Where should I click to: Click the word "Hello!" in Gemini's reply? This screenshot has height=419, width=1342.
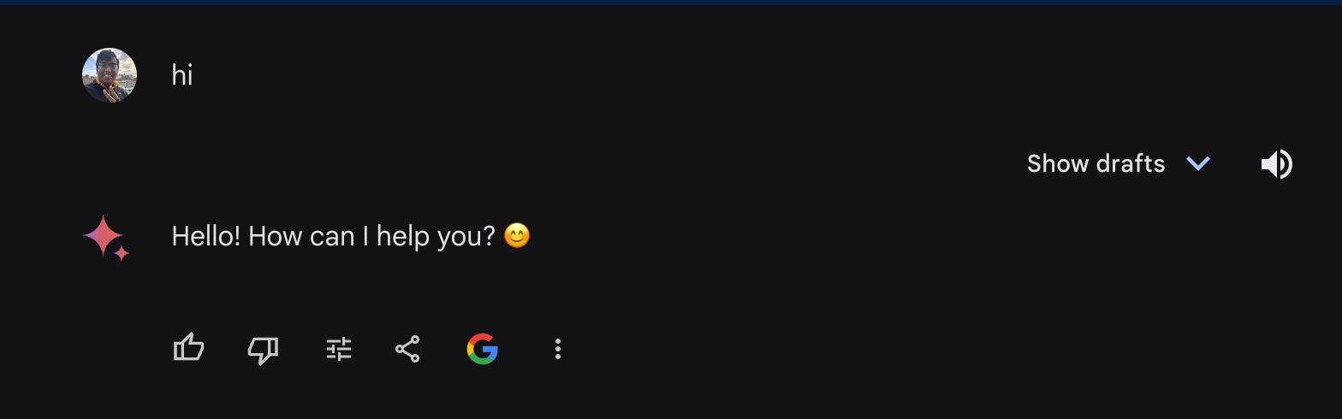pos(205,236)
